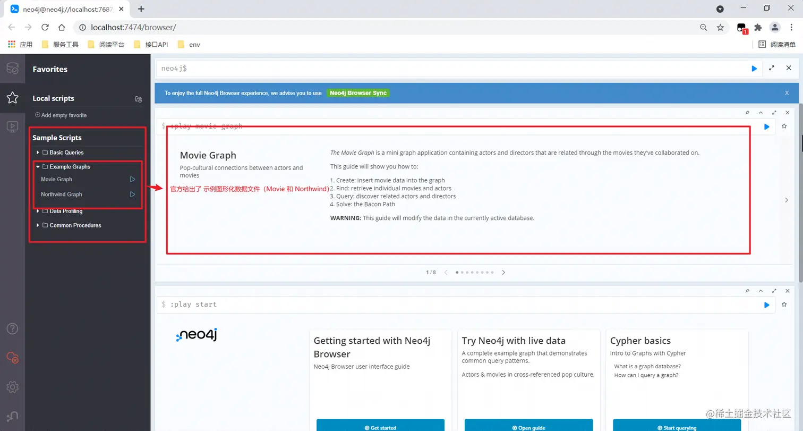Go to next Movie Graph slide via side chevron
803x431 pixels.
click(x=787, y=200)
